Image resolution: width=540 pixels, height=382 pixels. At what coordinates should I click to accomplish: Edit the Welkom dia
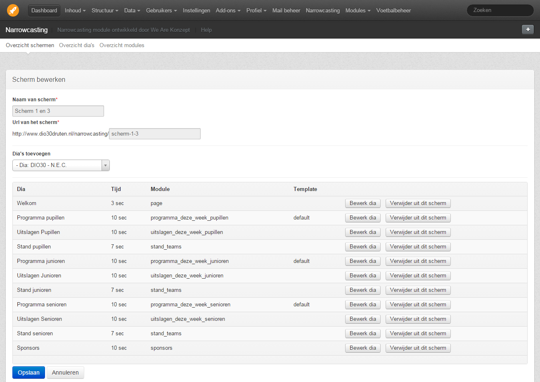click(363, 203)
